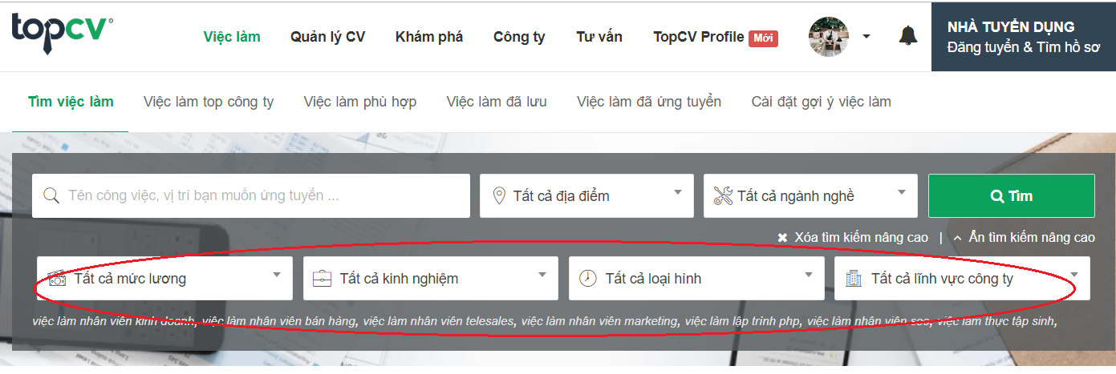
Task: Expand the arrow next to the avatar
Action: [866, 37]
